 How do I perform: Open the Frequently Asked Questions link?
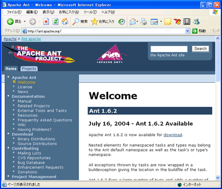(45, 120)
